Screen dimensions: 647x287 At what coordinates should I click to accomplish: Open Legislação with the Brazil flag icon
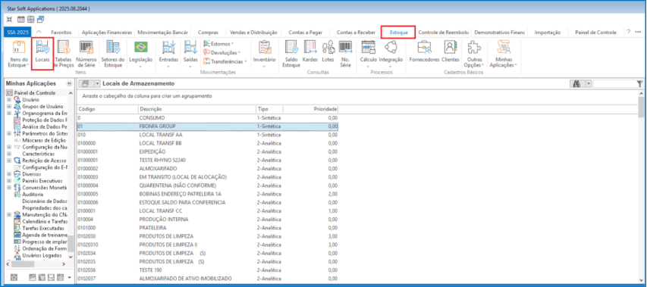tap(141, 54)
